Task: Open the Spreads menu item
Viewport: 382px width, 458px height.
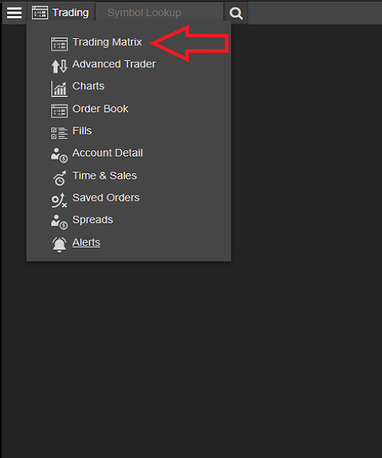Action: (92, 220)
